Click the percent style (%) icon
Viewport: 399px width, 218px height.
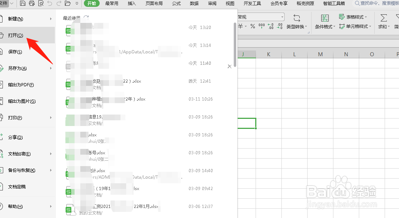(x=253, y=26)
